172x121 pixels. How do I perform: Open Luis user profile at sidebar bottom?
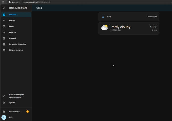[x=16, y=117]
